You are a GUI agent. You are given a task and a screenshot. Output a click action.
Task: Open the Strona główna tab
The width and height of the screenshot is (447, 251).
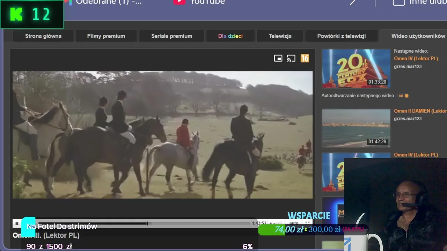43,36
